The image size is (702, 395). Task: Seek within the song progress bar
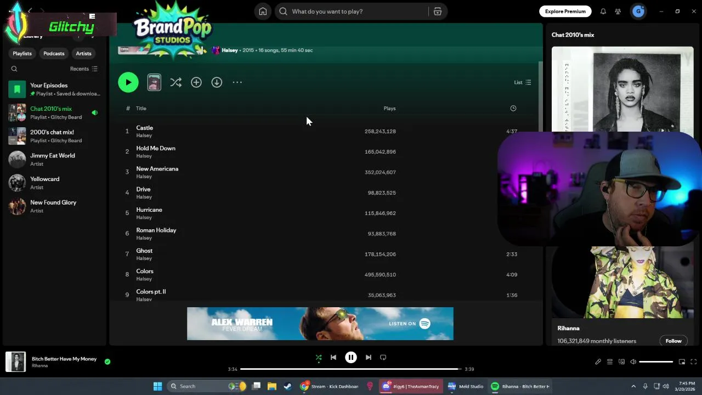(x=351, y=369)
